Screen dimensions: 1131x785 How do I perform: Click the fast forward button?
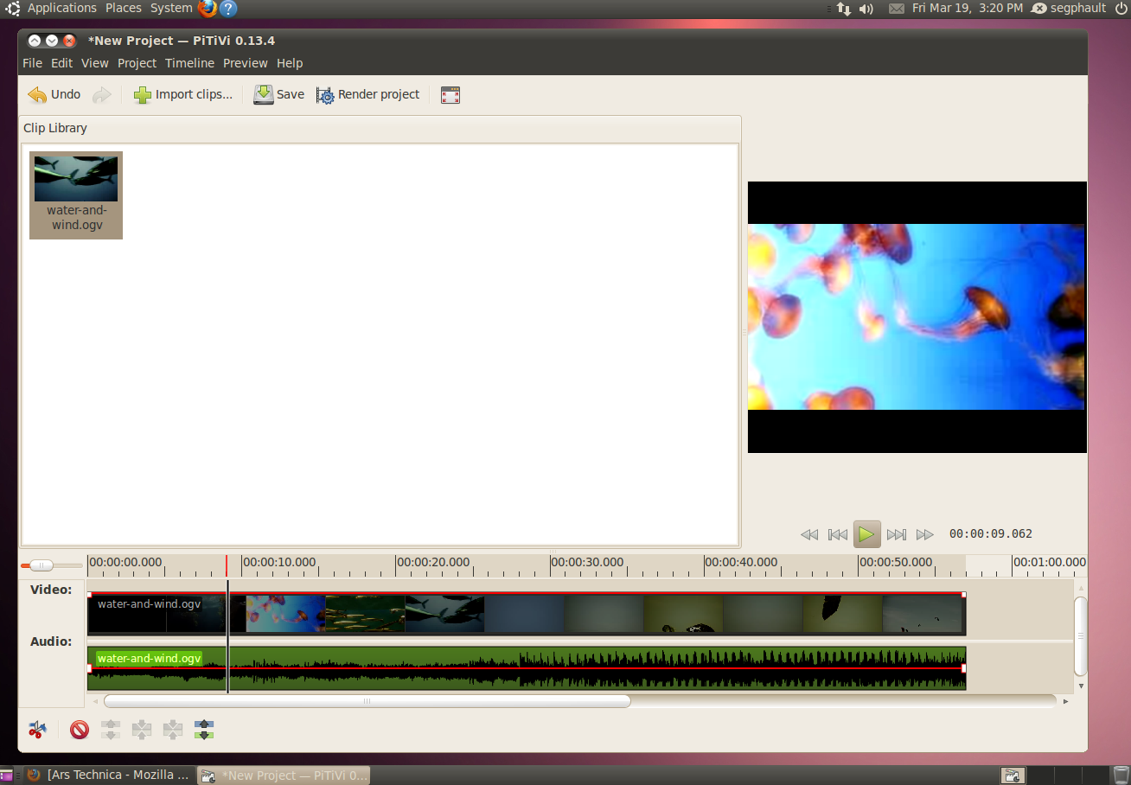click(925, 534)
